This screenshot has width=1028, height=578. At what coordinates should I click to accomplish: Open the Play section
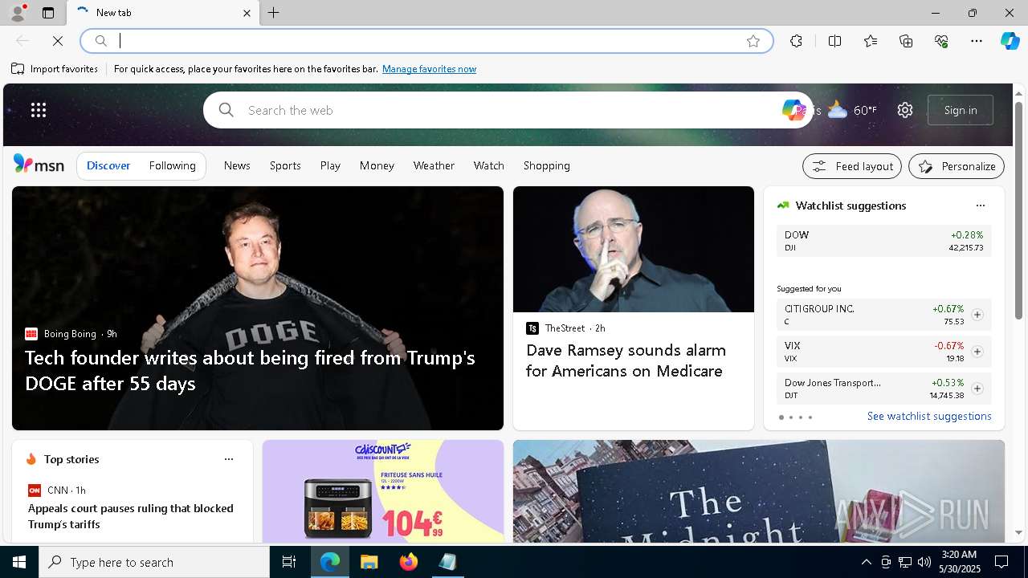click(330, 165)
